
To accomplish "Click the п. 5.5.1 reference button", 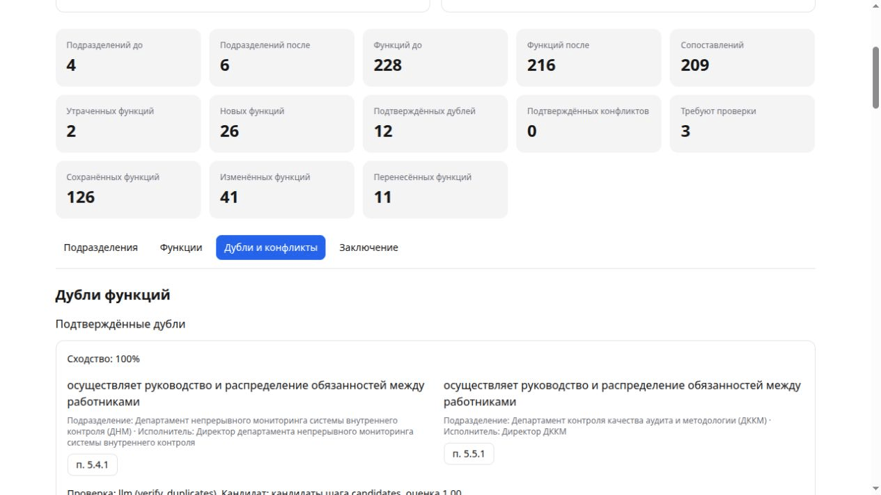I will 469,454.
